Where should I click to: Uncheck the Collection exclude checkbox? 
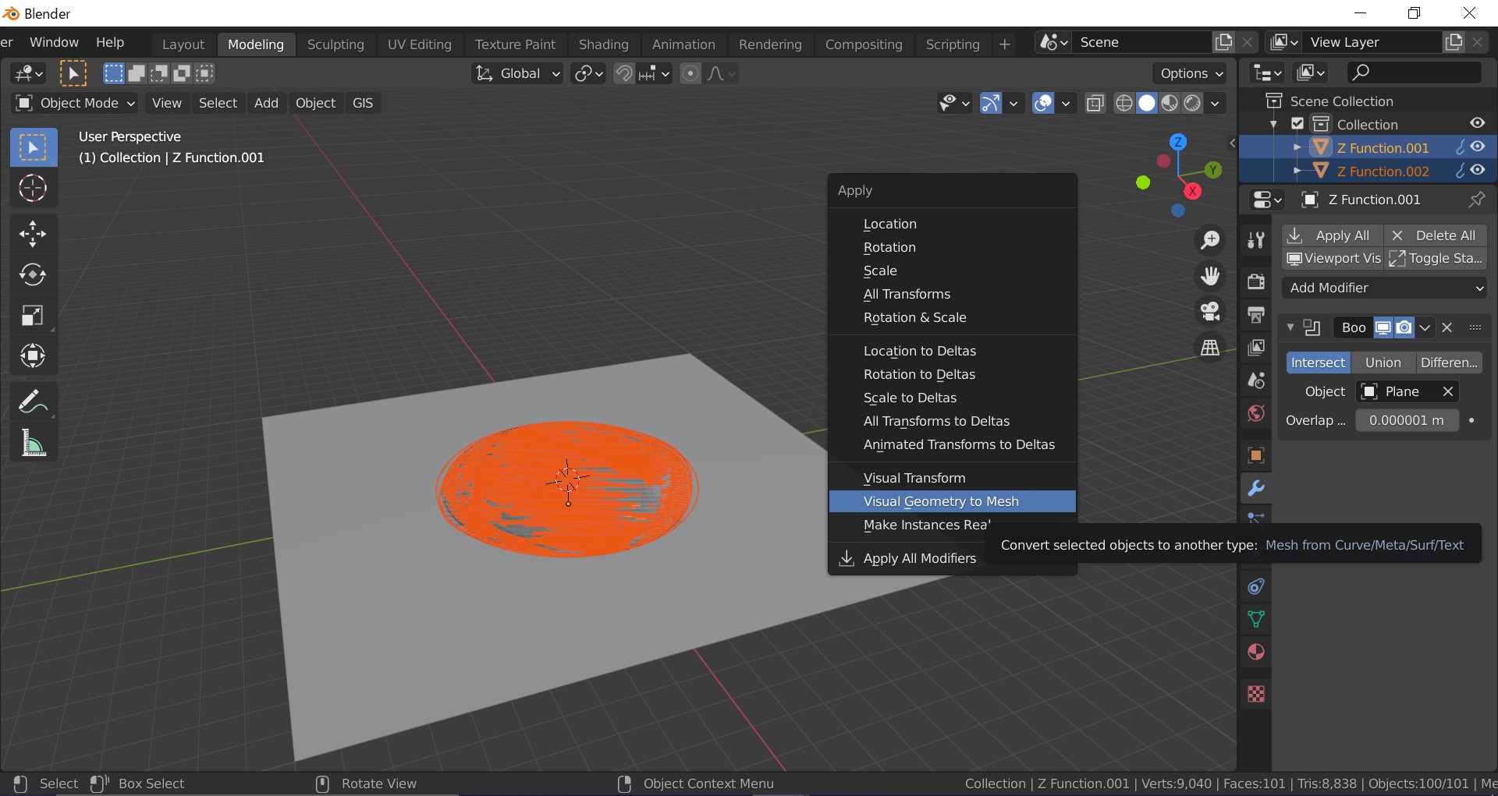pyautogui.click(x=1297, y=124)
